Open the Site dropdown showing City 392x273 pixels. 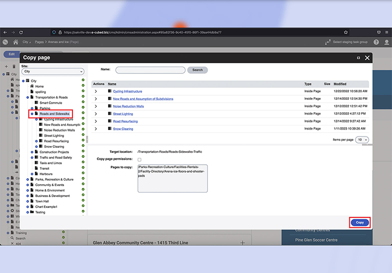(x=53, y=71)
